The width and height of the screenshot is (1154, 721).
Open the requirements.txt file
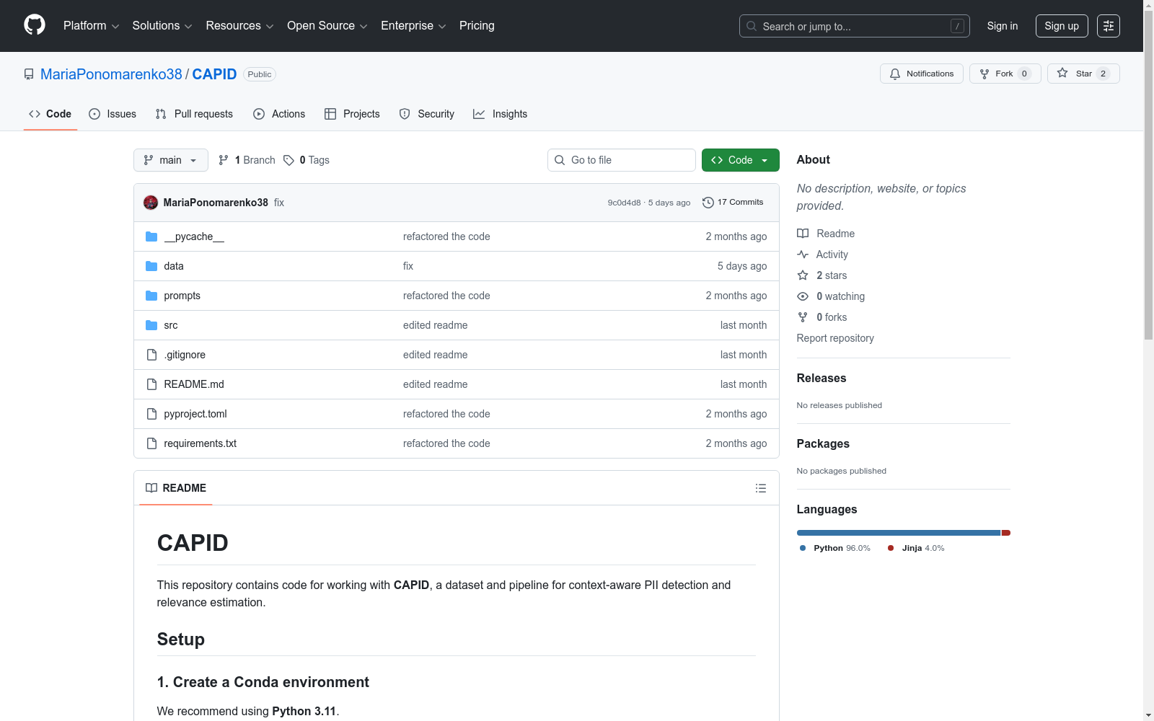click(200, 443)
